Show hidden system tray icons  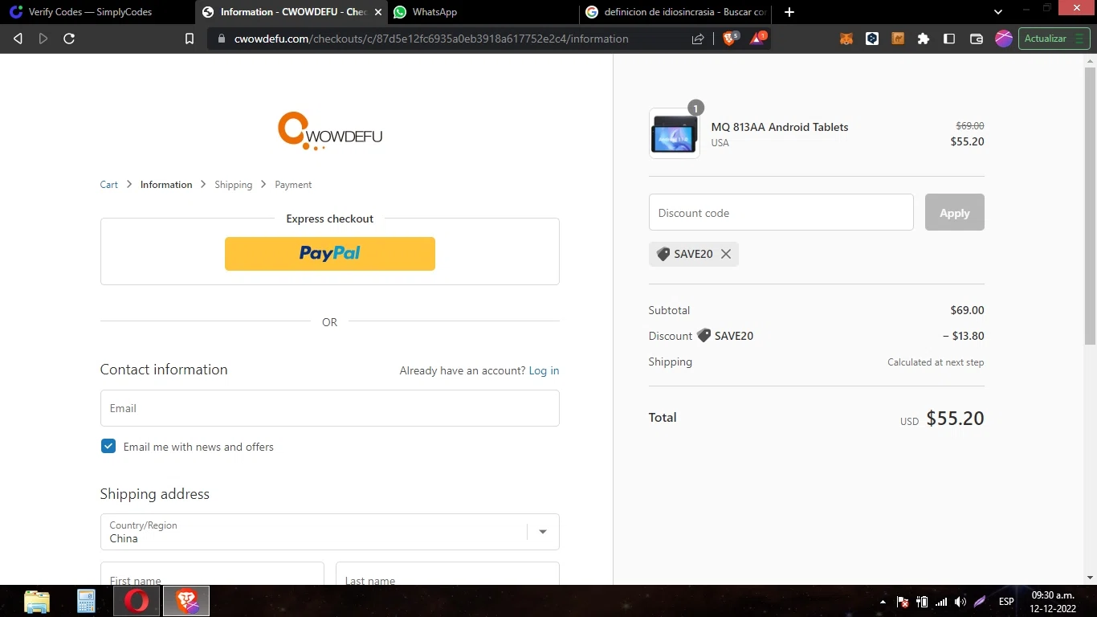[x=883, y=602]
